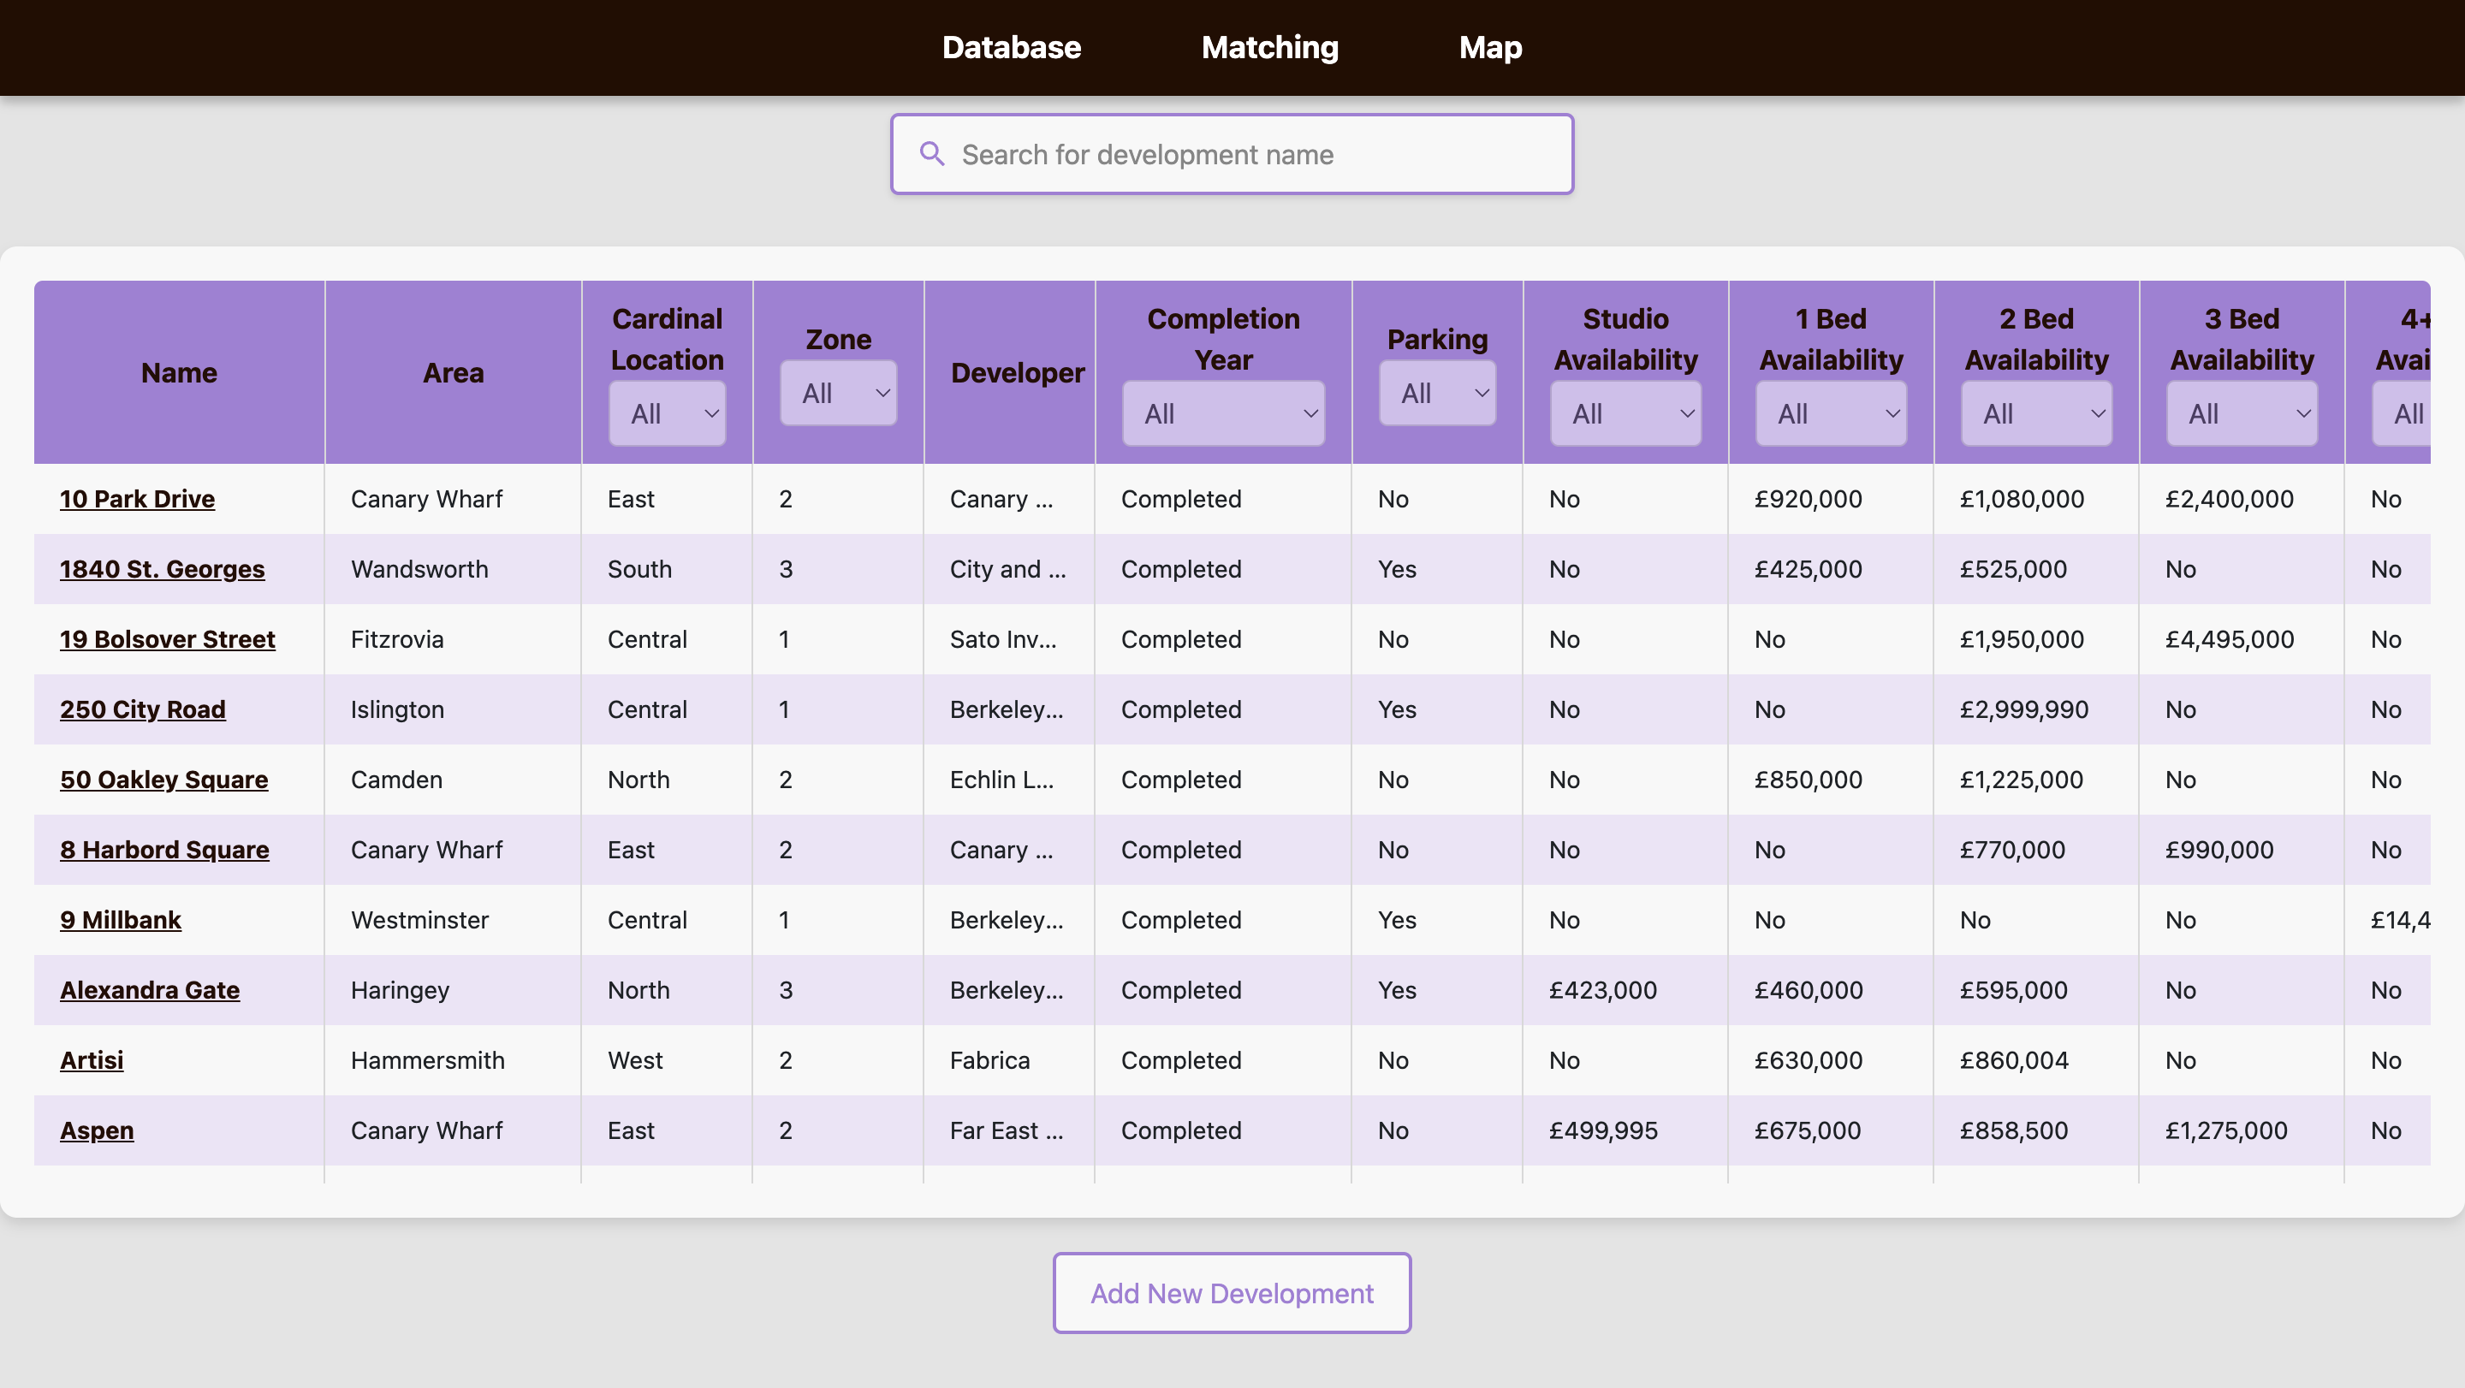
Task: Expand the Completion Year filter
Action: pos(1223,413)
